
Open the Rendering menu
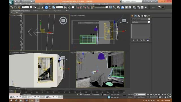coord(73,4)
